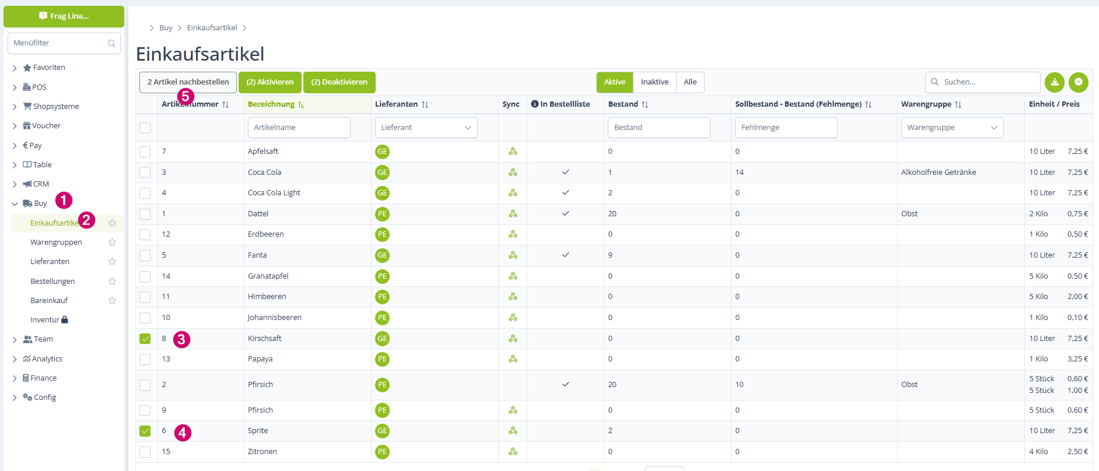Favorite Lieferanten via its star icon
Image resolution: width=1099 pixels, height=471 pixels.
pyautogui.click(x=112, y=261)
